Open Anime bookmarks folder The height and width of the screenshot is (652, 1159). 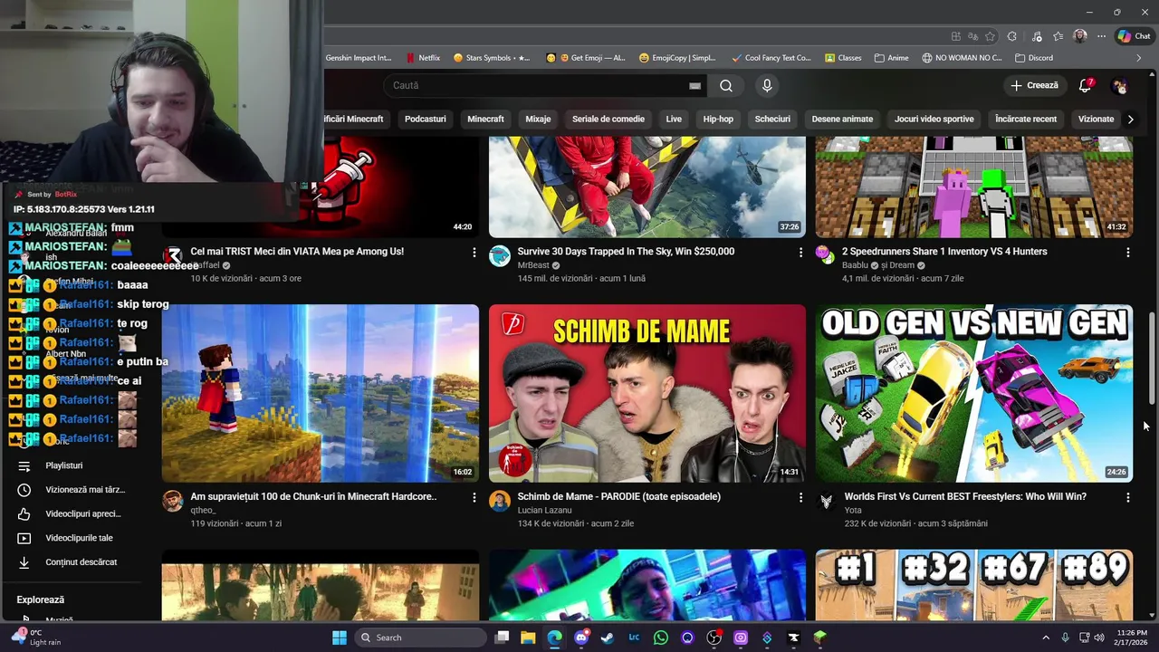[891, 58]
